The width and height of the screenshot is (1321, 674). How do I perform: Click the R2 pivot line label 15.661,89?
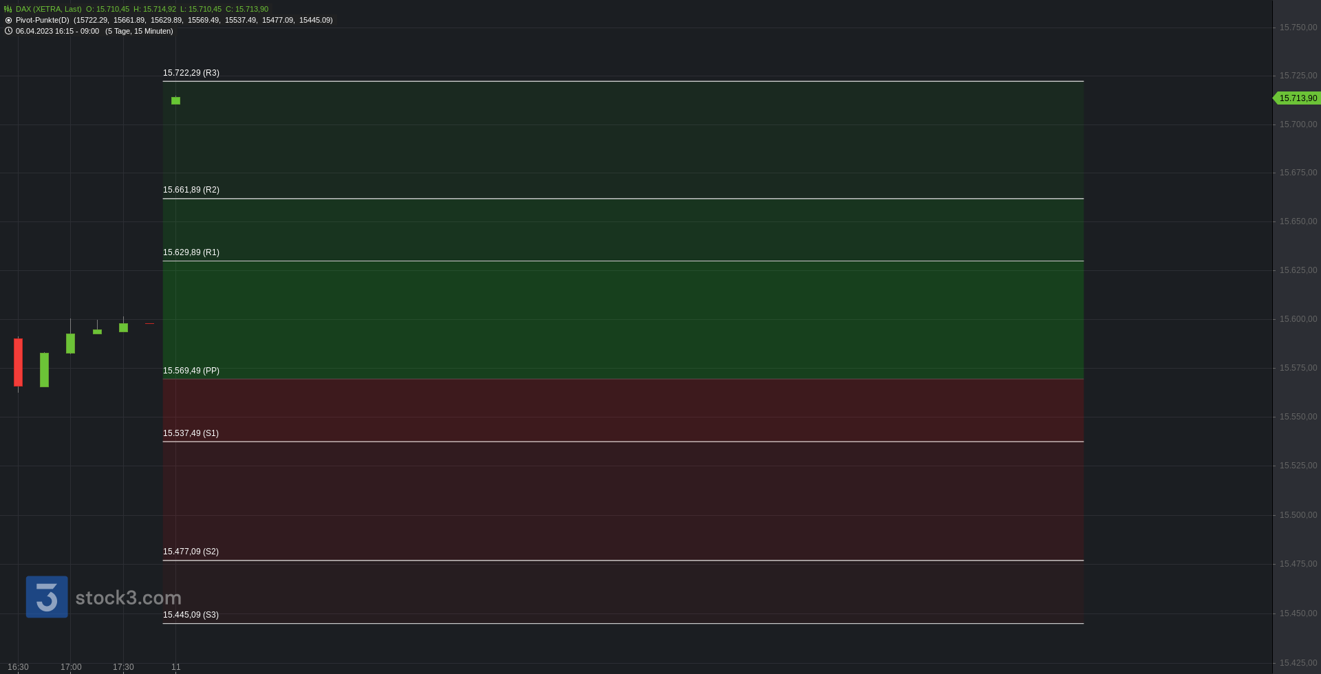191,190
